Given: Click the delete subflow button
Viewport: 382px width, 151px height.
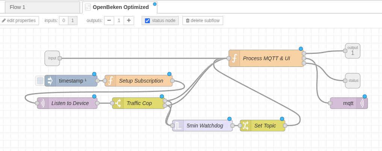Looking at the screenshot, I should click(203, 21).
